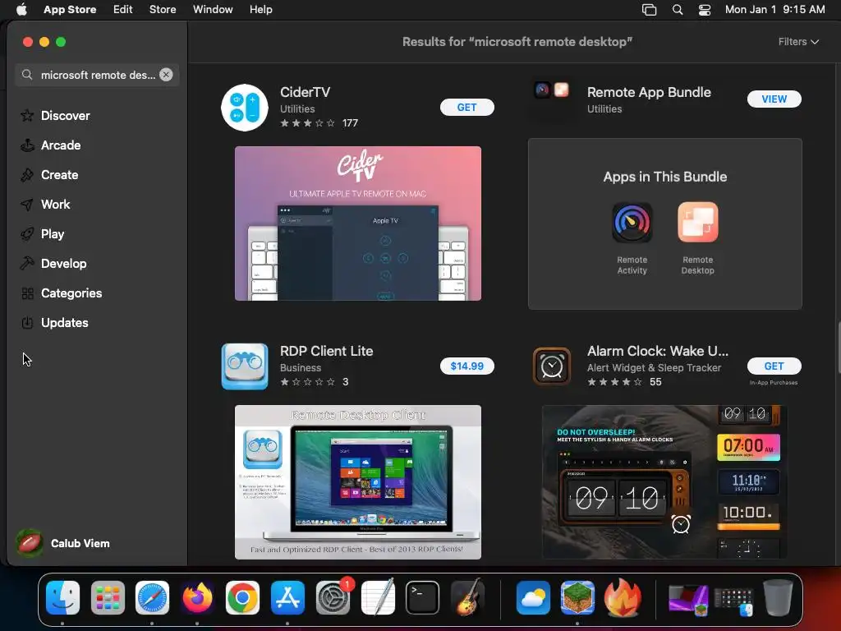Open the Trash in the Dock
The image size is (841, 631).
(x=778, y=597)
